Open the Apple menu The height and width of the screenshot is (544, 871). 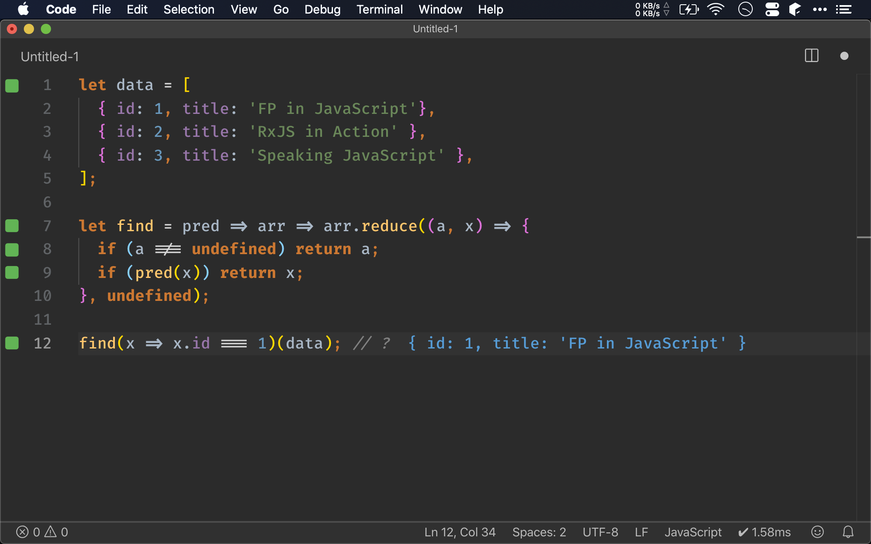click(x=23, y=9)
